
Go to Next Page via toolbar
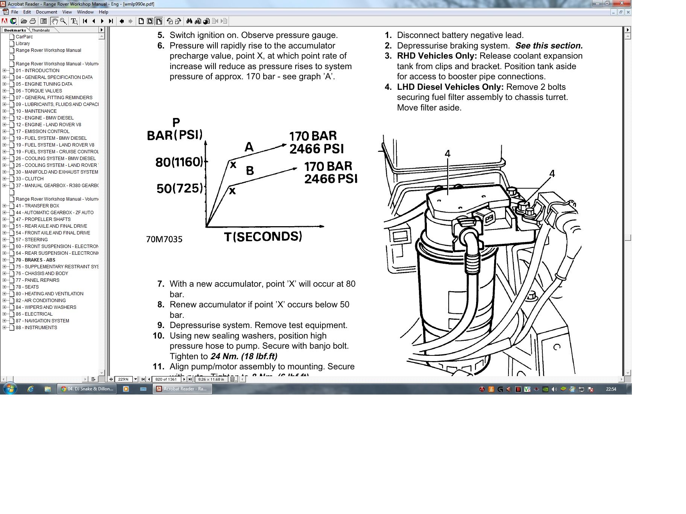click(102, 21)
